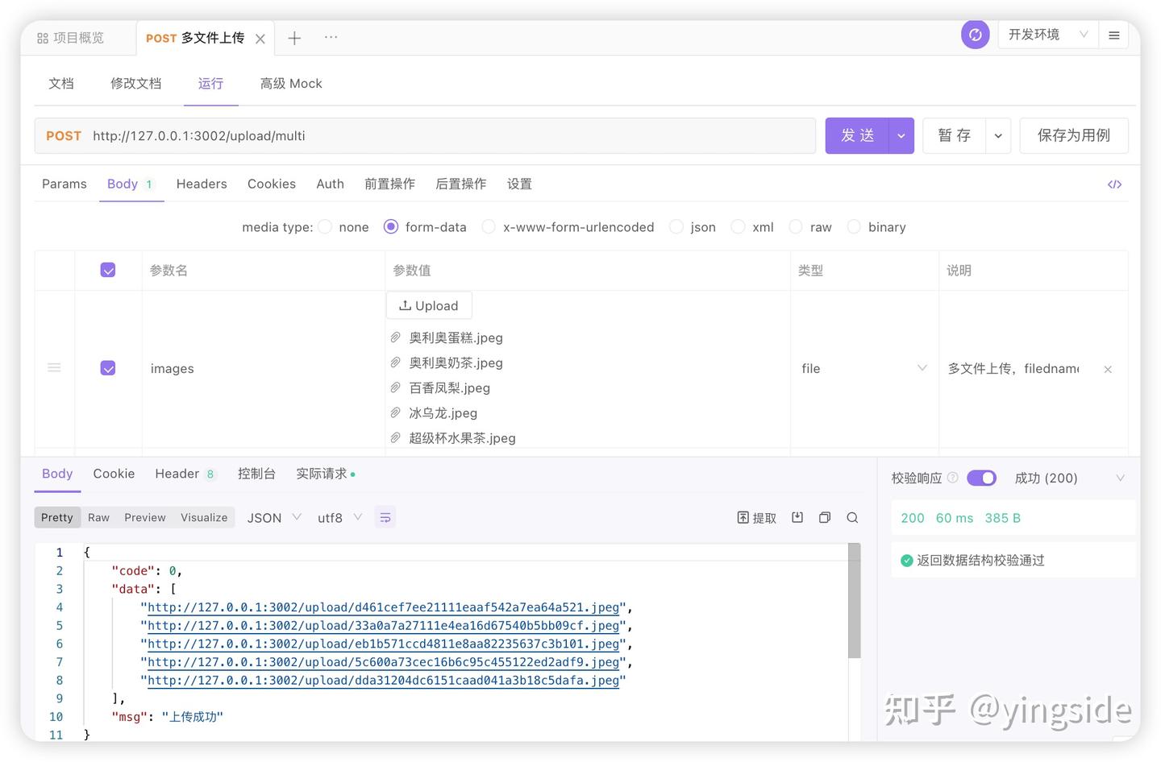Viewport: 1161px width, 762px height.
Task: Toggle off the 校验响应 switch
Action: (x=981, y=478)
